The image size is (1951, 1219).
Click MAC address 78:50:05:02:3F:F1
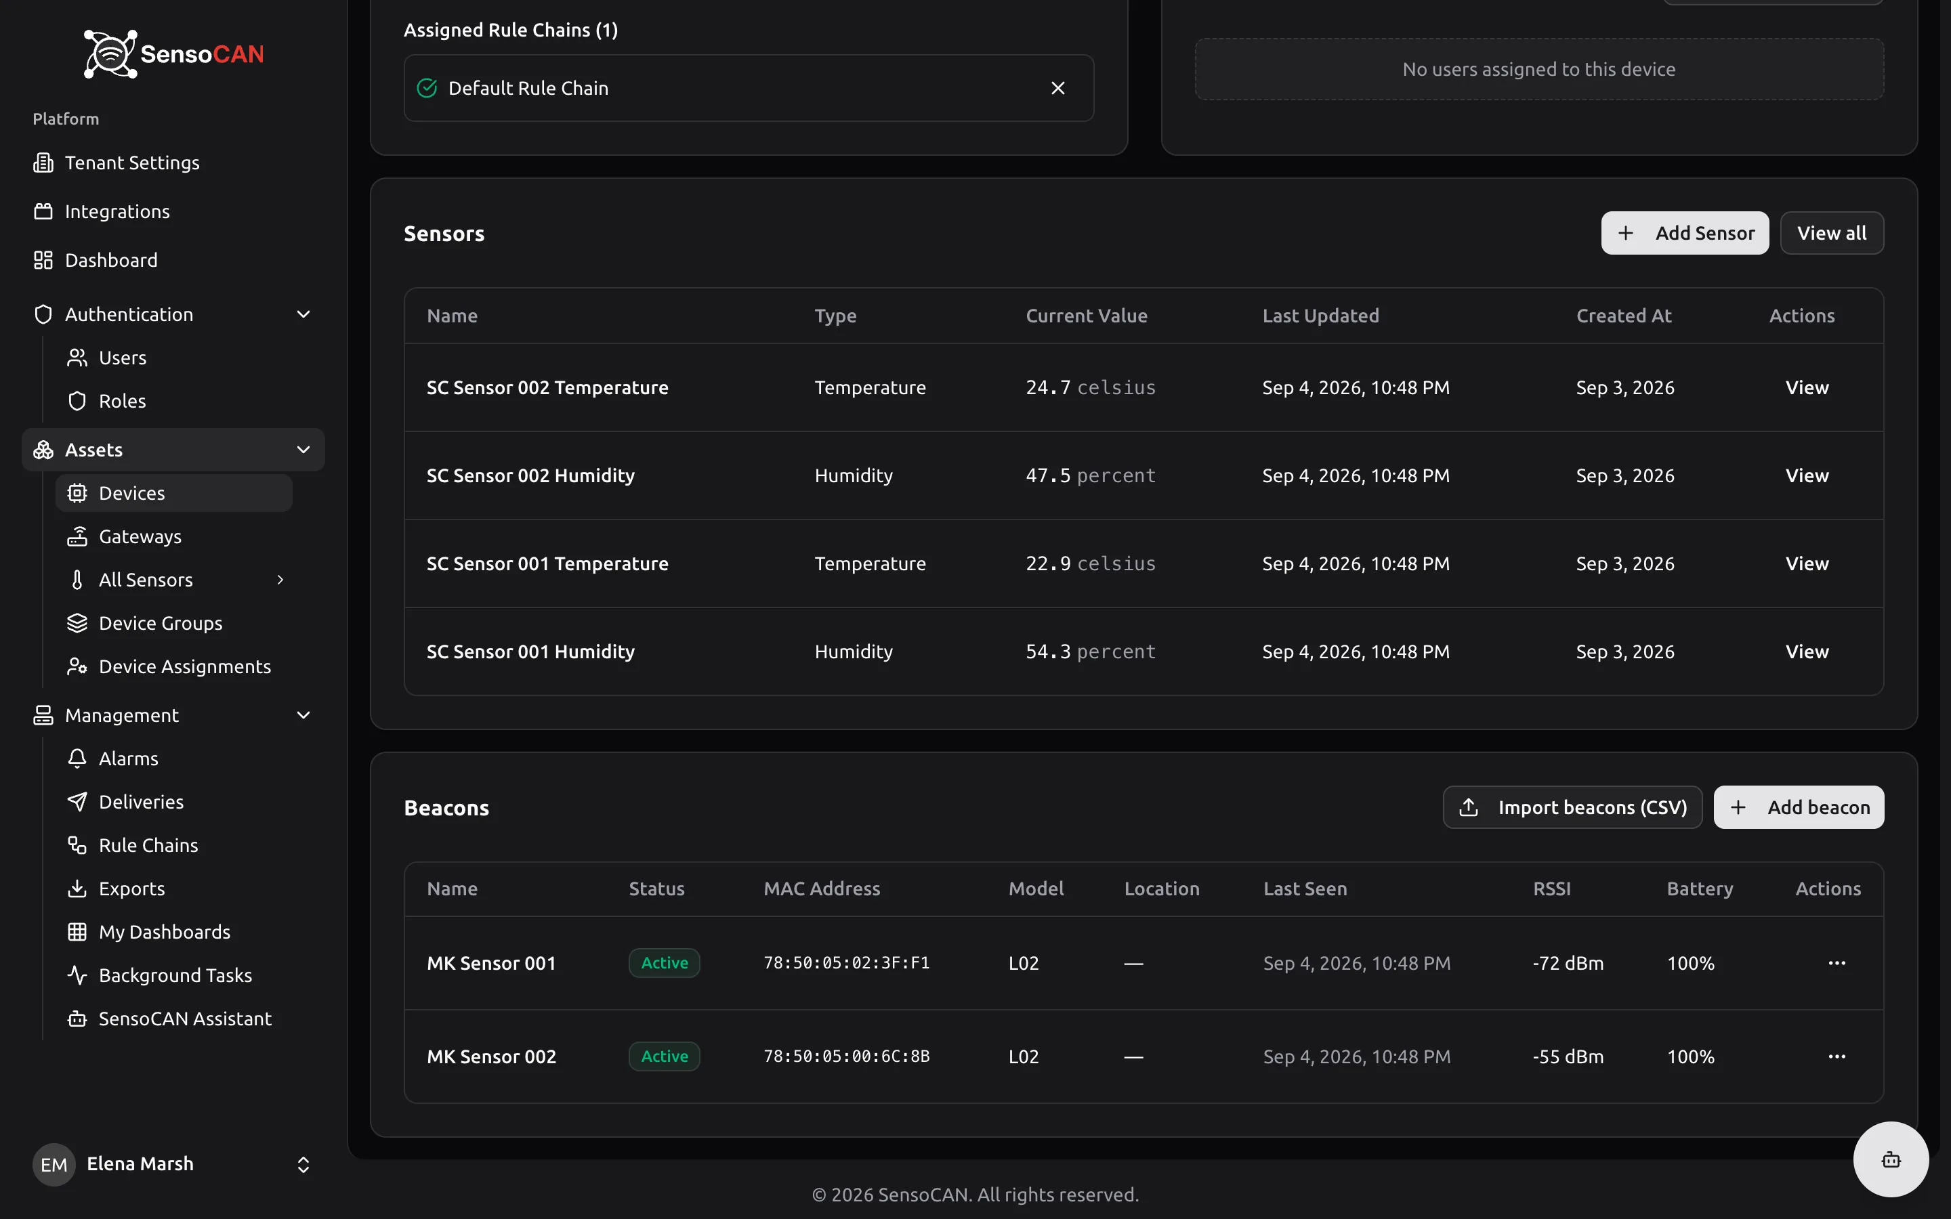click(847, 962)
